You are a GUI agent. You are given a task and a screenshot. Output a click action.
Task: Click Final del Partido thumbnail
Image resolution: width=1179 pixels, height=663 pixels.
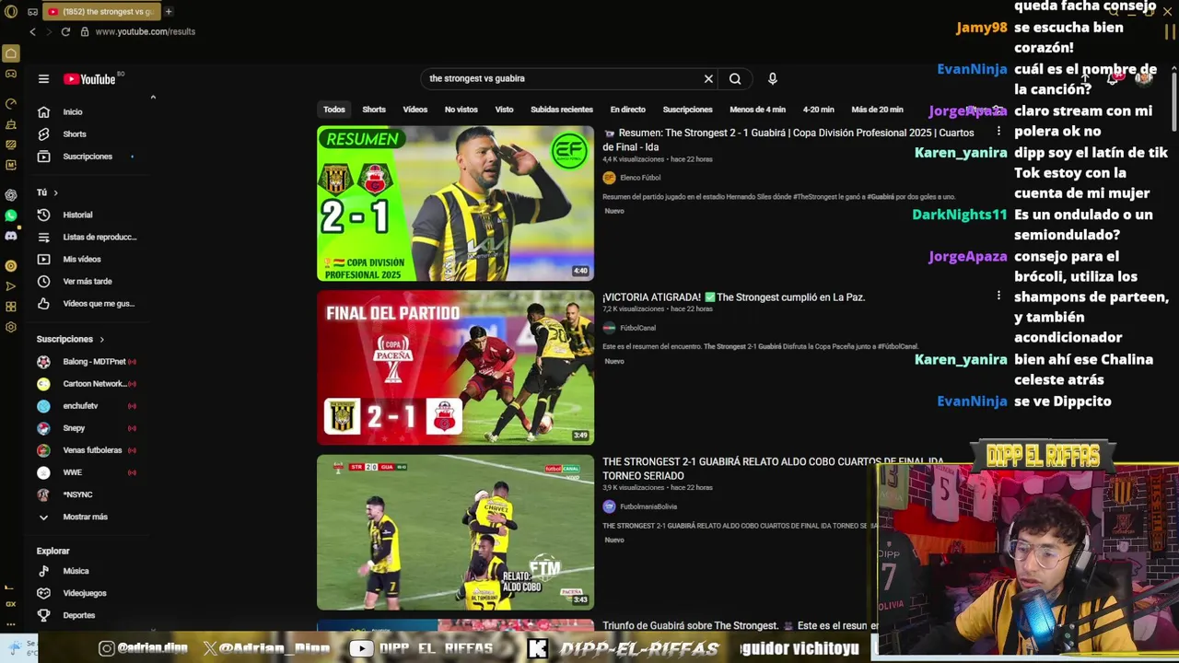click(x=455, y=367)
